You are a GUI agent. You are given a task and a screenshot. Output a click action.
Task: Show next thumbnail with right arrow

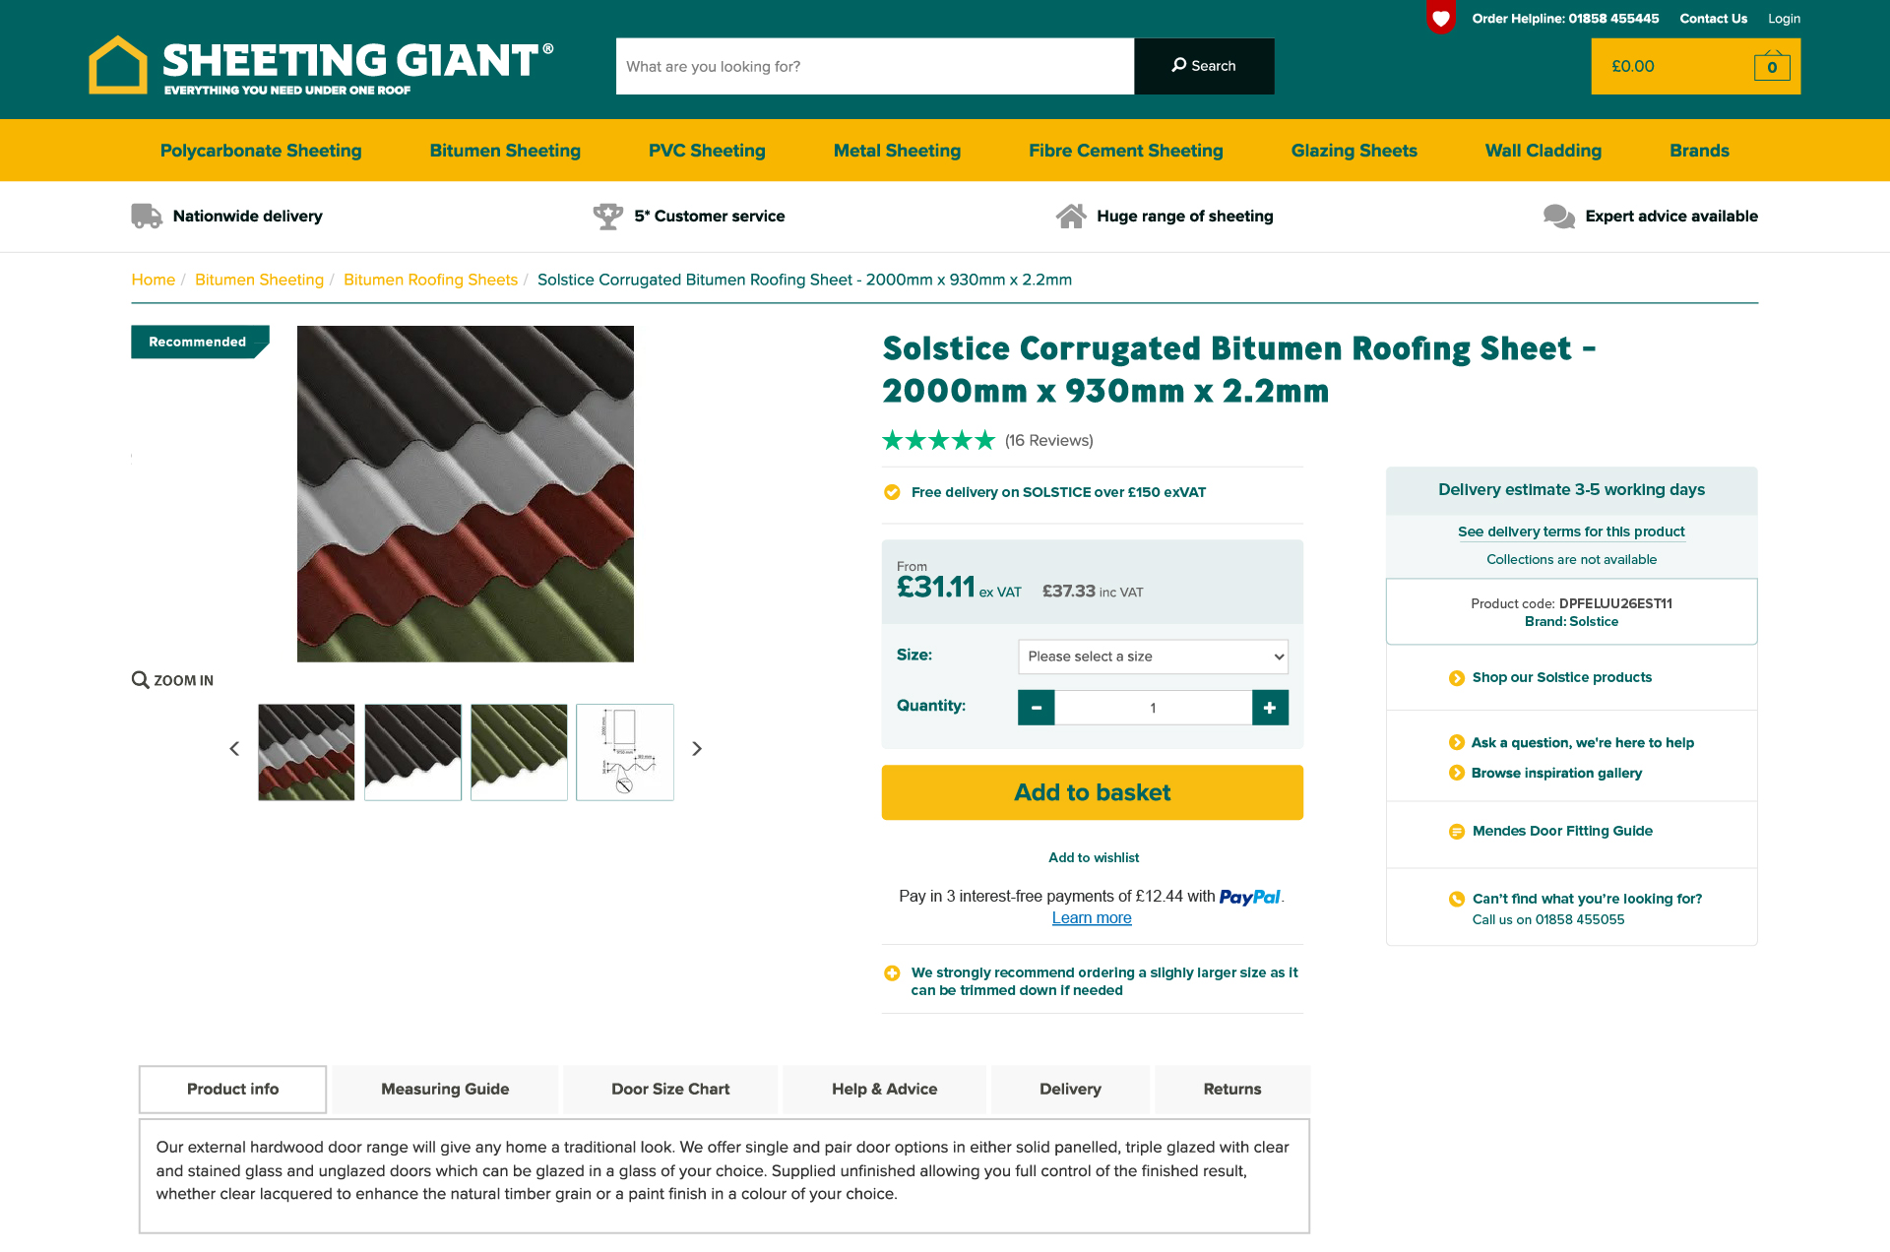tap(697, 749)
